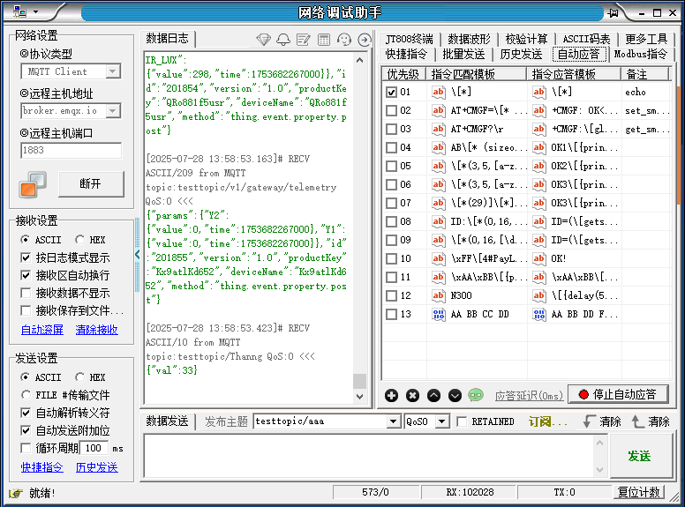Enable 接收保存到文件 checkbox
This screenshot has height=507, width=685.
coord(26,310)
